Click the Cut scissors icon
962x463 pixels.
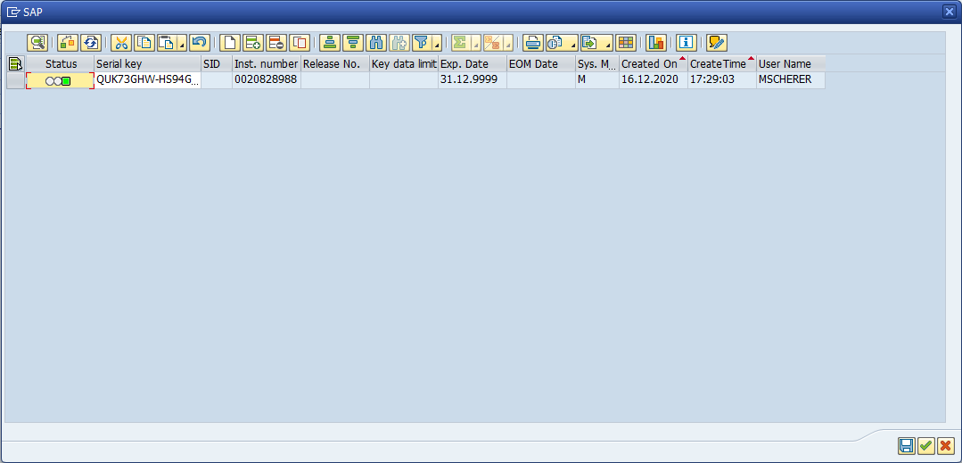click(120, 42)
